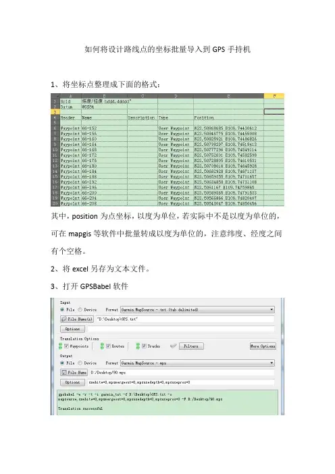335x474 pixels.
Task: Click the "Position" heading cell
Action: 228,117
